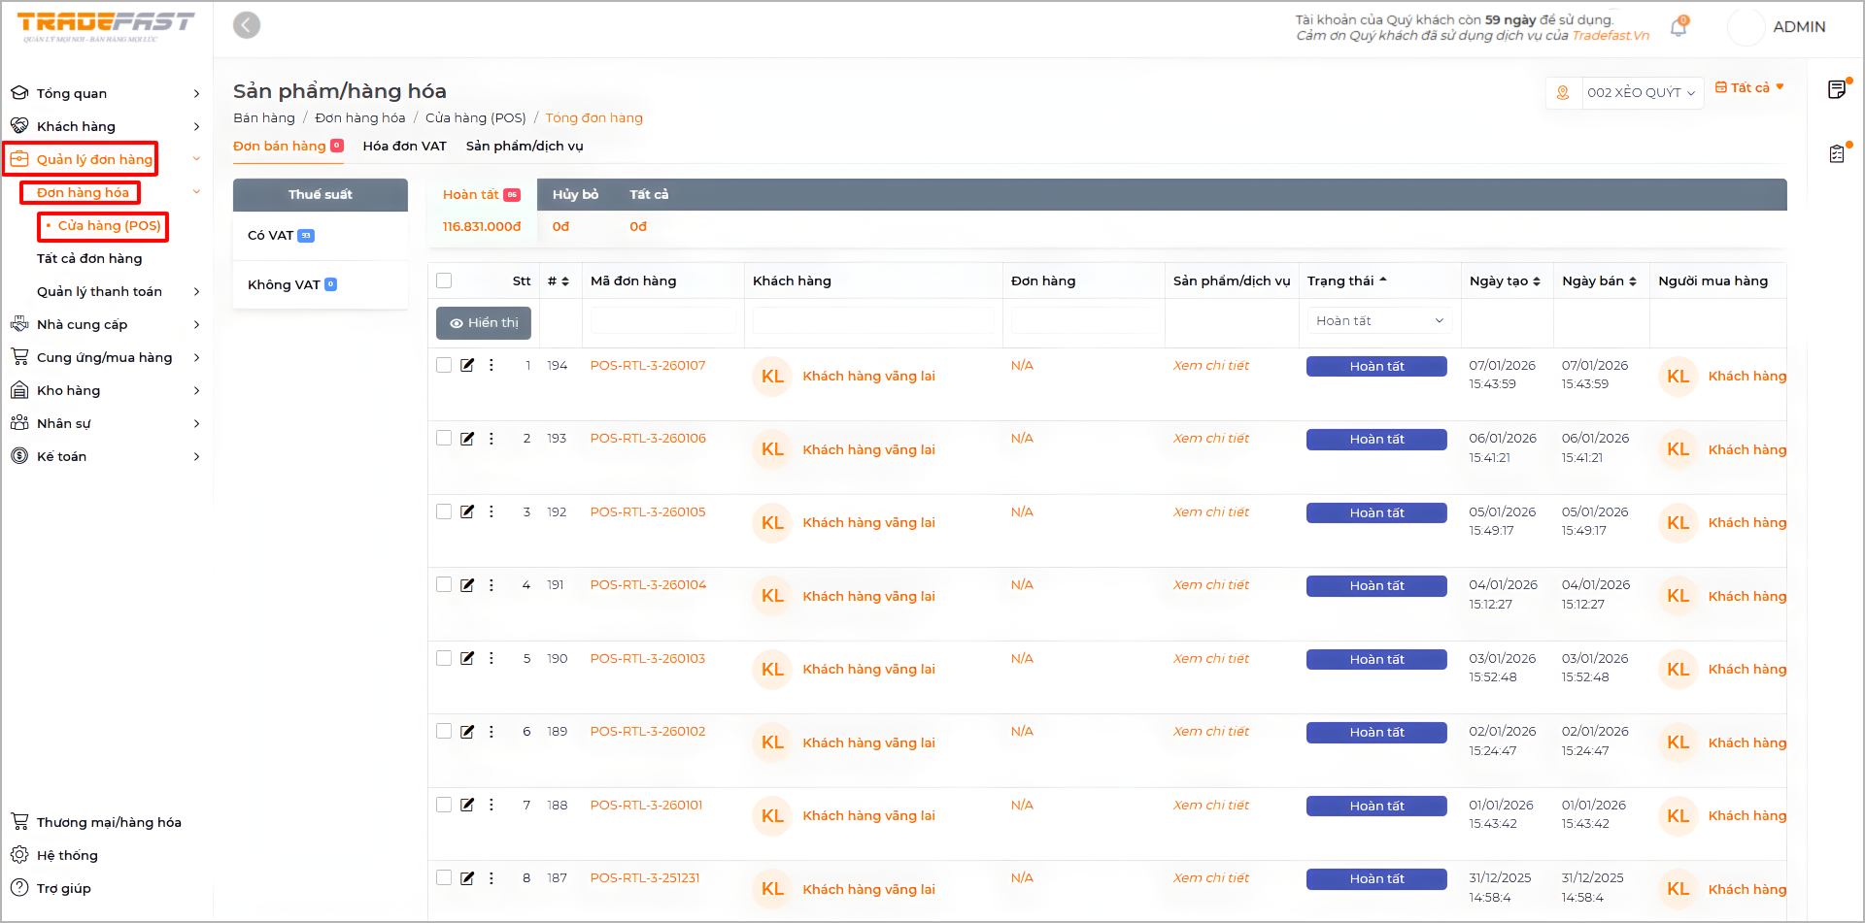Click edit icon for order POS-RTL-3-260104
This screenshot has width=1865, height=923.
tap(467, 585)
